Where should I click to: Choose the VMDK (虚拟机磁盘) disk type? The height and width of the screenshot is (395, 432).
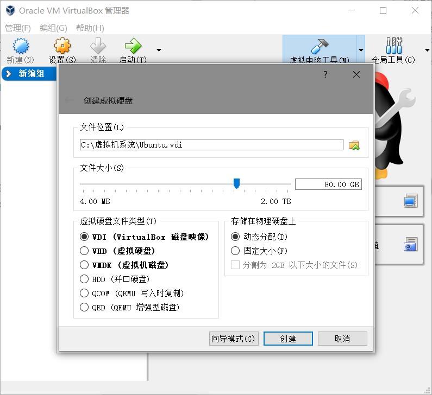tap(84, 265)
